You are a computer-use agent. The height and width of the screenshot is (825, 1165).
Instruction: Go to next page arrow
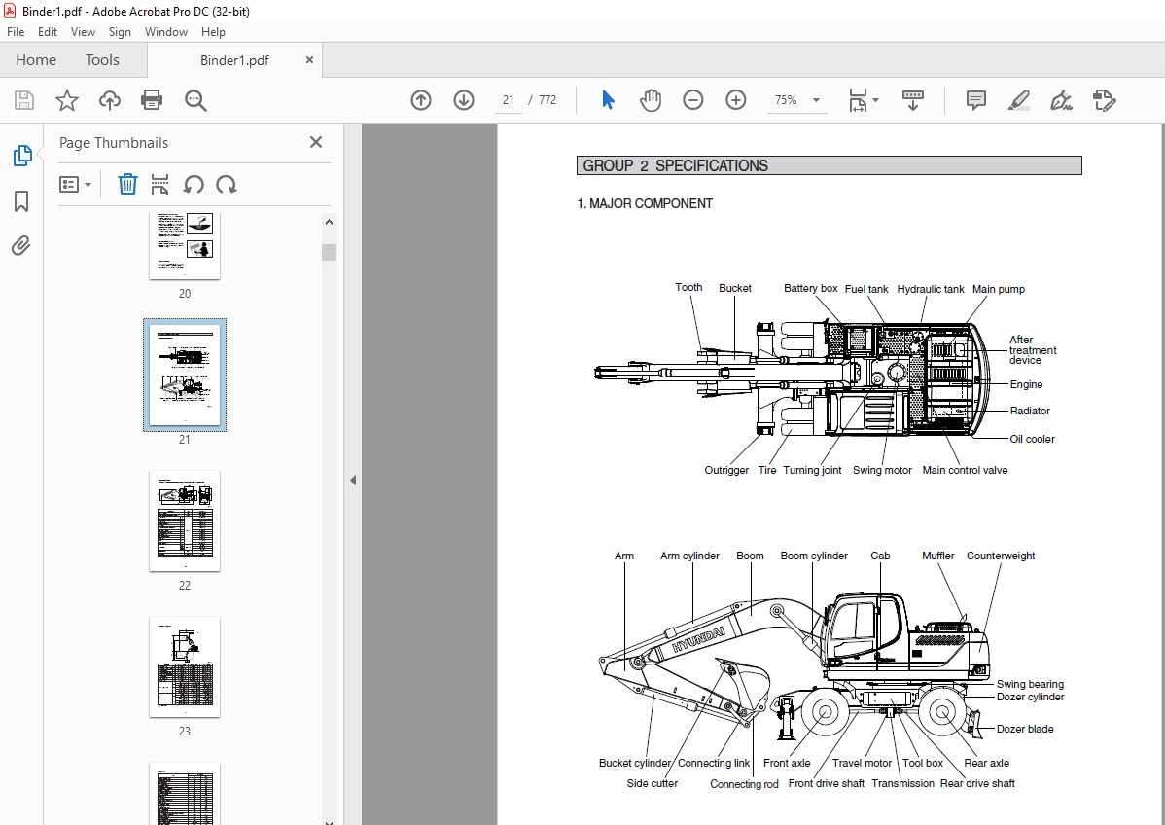point(464,100)
